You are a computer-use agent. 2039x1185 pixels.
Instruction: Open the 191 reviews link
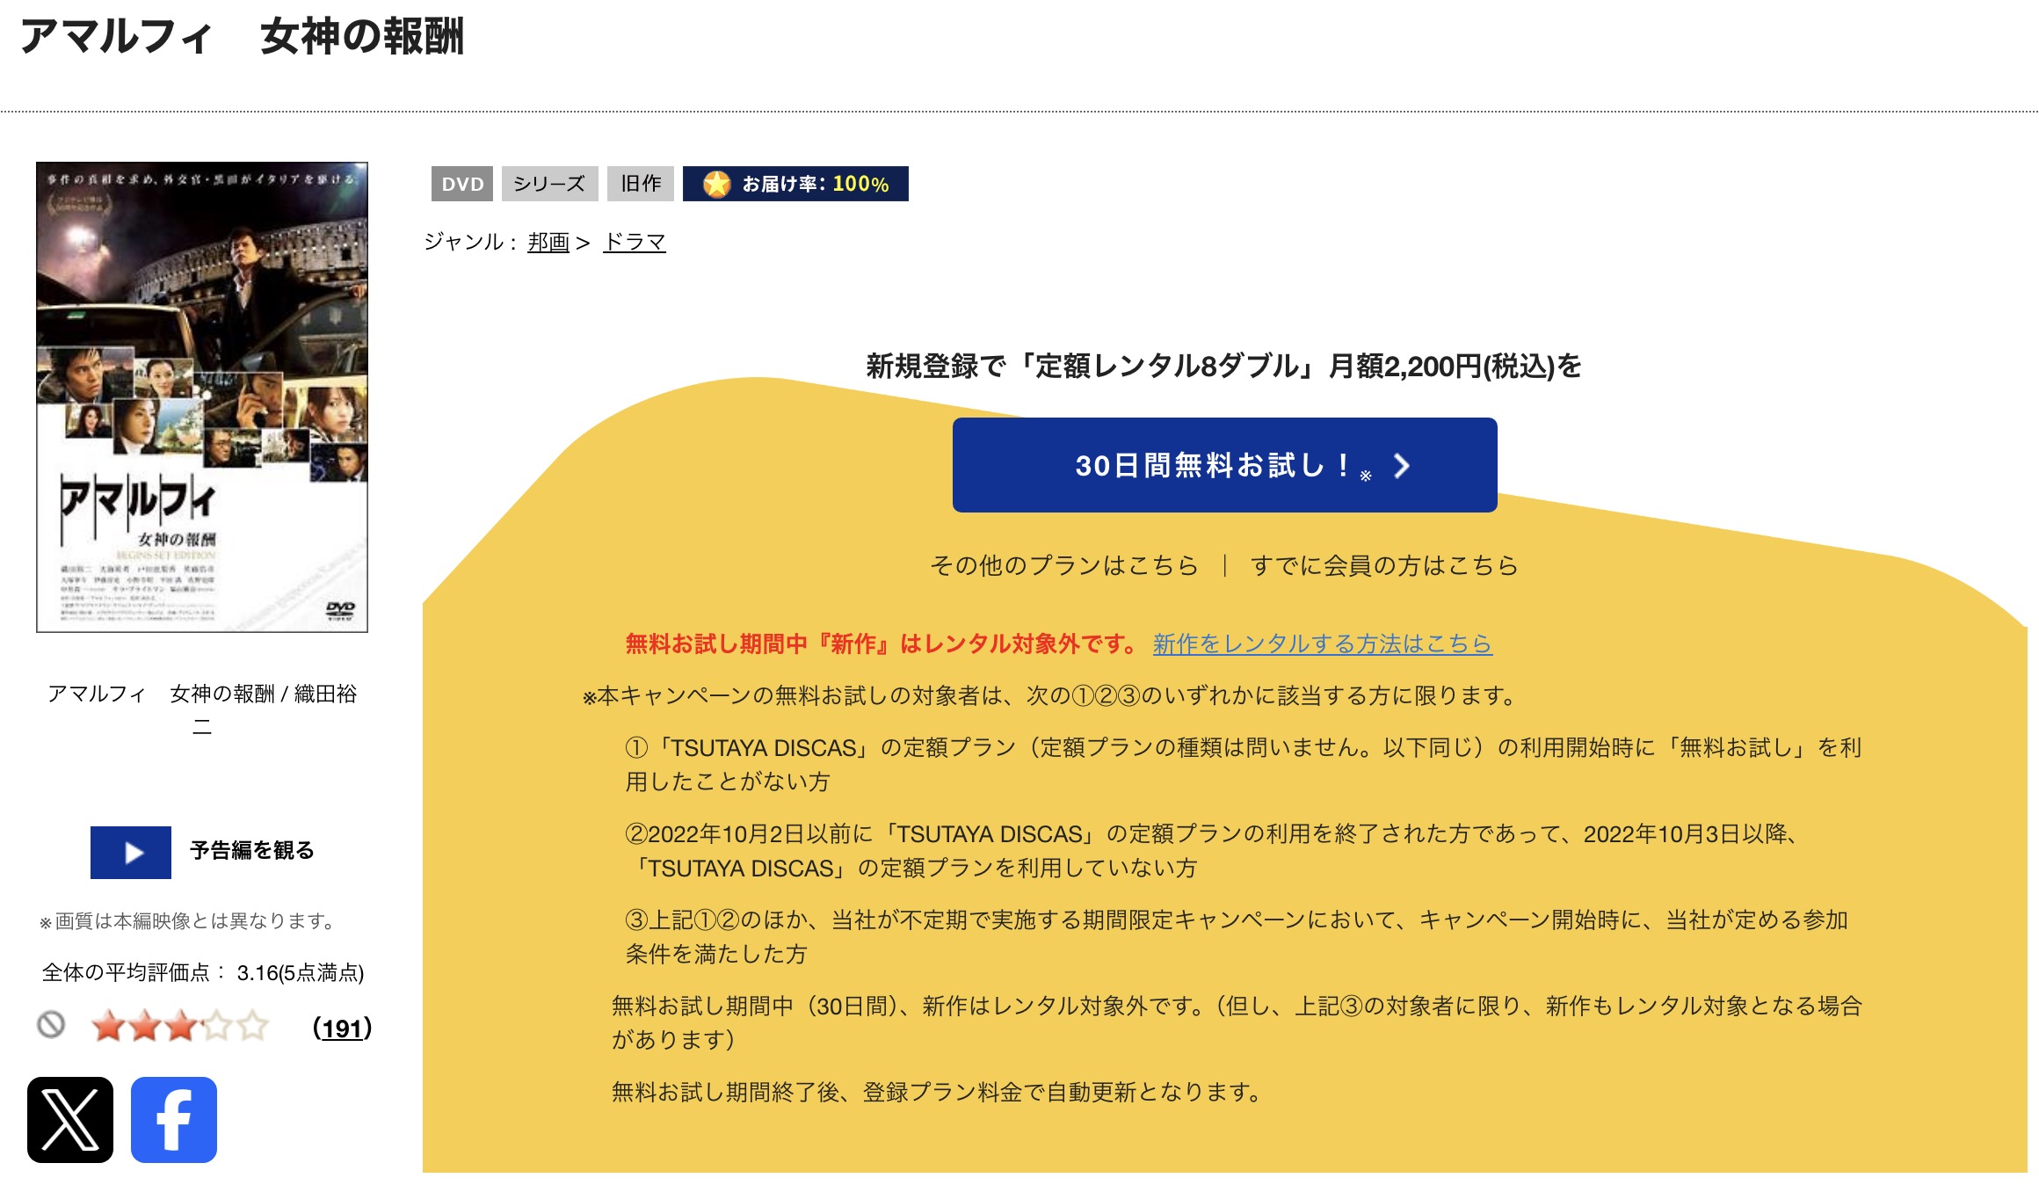pyautogui.click(x=343, y=1028)
